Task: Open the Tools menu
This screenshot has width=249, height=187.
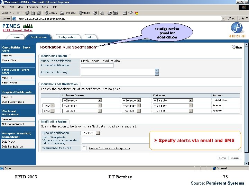Action: 45,7
